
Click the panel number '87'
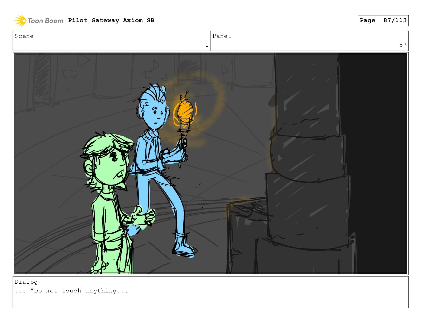point(403,45)
